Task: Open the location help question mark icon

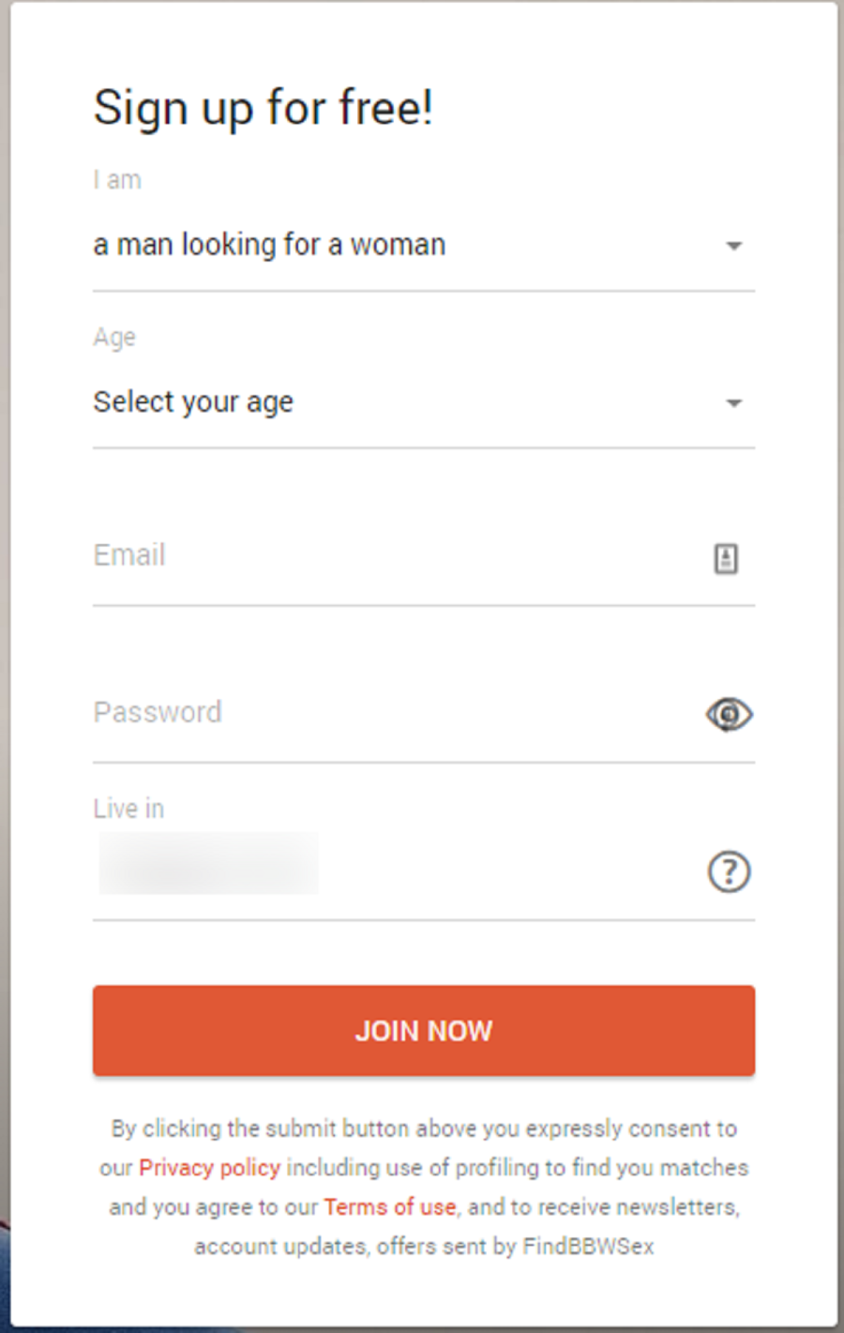Action: click(x=729, y=871)
